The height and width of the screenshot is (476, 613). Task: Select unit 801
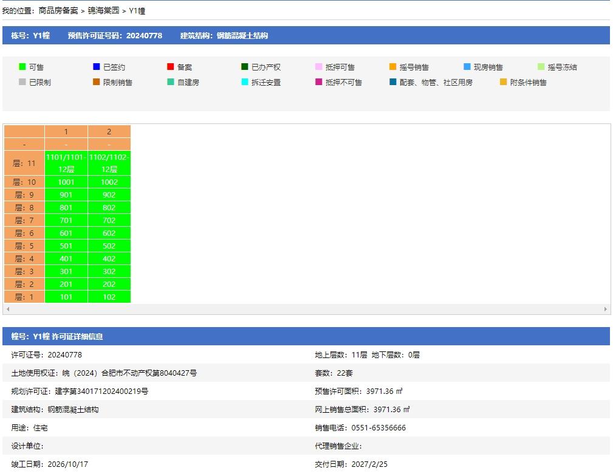coord(66,208)
